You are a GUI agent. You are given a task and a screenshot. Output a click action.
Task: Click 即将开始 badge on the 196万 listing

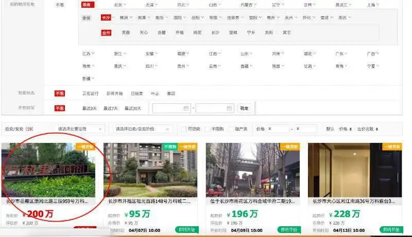[x=289, y=229]
